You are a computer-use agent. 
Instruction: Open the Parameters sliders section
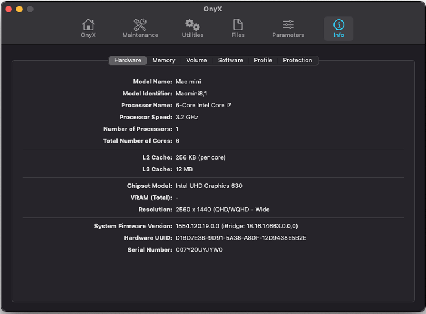[x=288, y=28]
